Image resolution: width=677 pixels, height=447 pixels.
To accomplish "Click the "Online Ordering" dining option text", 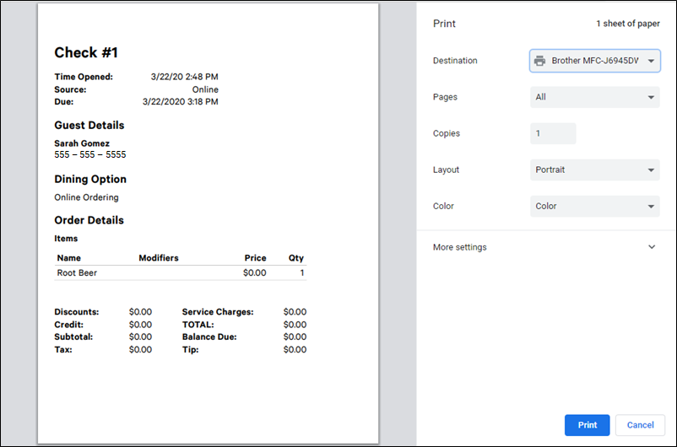I will click(x=86, y=197).
